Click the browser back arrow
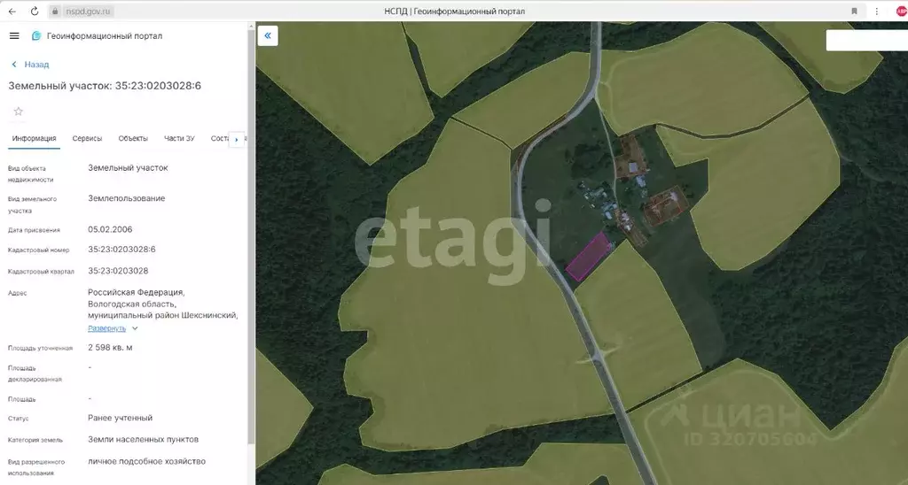The height and width of the screenshot is (485, 908). (x=12, y=12)
